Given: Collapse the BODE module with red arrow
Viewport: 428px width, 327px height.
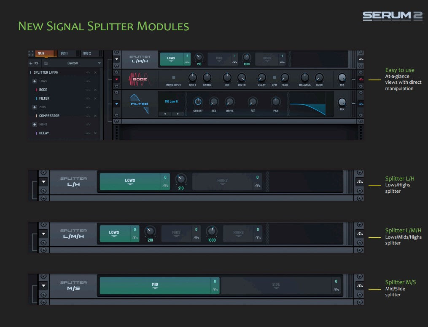Looking at the screenshot, I should click(116, 79).
